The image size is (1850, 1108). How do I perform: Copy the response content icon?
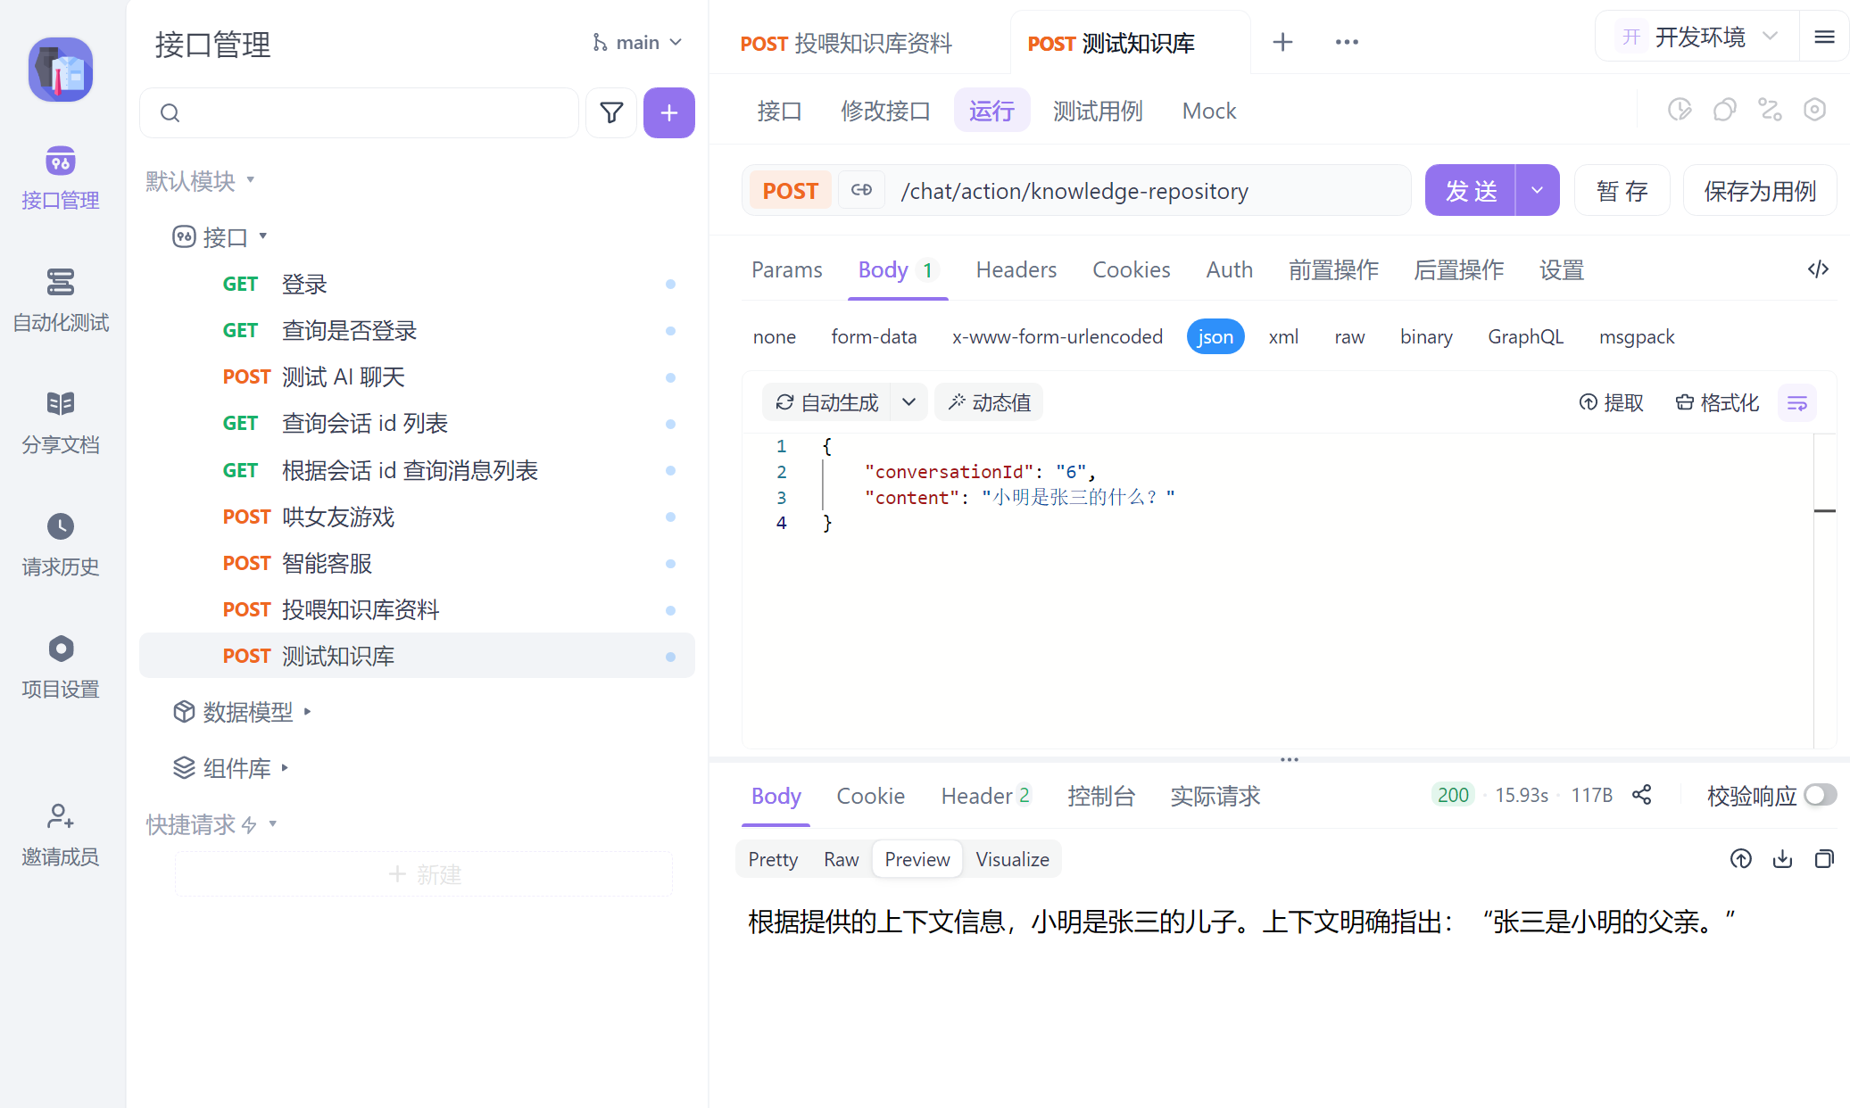[x=1824, y=859]
